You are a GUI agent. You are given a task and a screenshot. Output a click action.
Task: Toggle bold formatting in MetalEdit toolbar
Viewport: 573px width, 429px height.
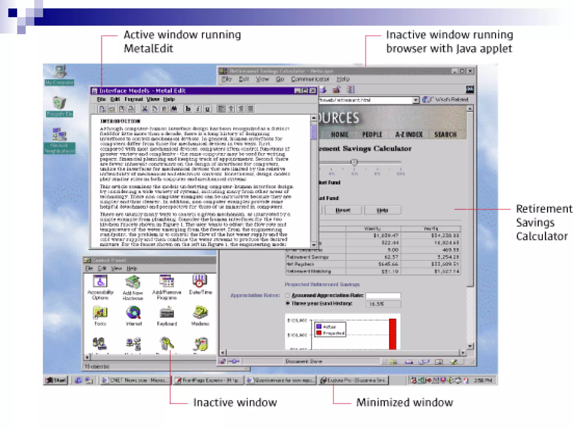point(188,109)
